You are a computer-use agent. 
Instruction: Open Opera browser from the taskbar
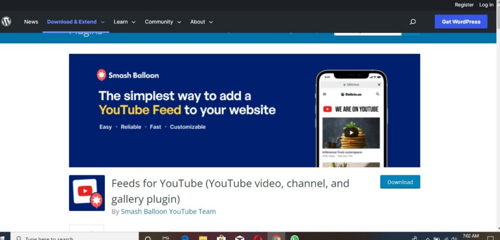pyautogui.click(x=258, y=238)
